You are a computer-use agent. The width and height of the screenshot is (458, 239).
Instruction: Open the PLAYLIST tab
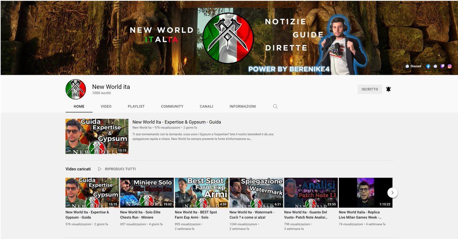pyautogui.click(x=136, y=106)
